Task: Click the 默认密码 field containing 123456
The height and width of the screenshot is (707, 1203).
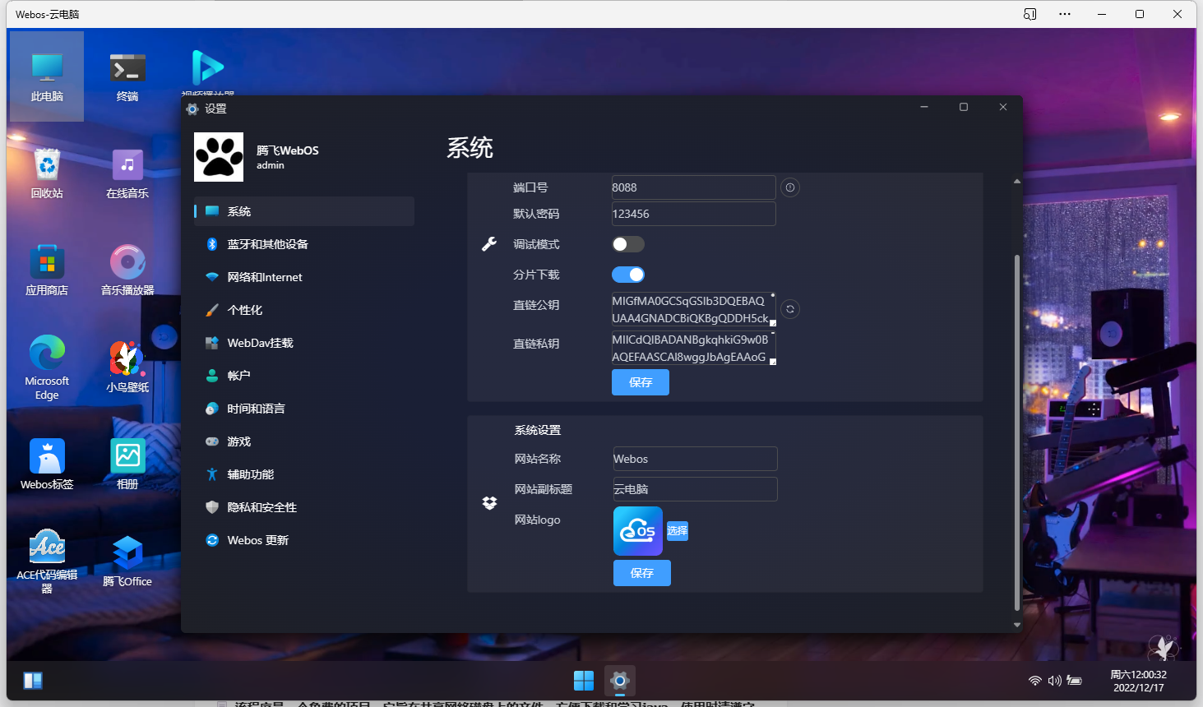Action: [x=694, y=214]
